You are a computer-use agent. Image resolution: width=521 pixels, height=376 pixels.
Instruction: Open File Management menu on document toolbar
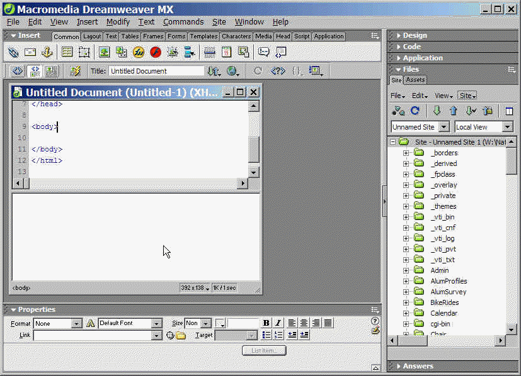214,71
